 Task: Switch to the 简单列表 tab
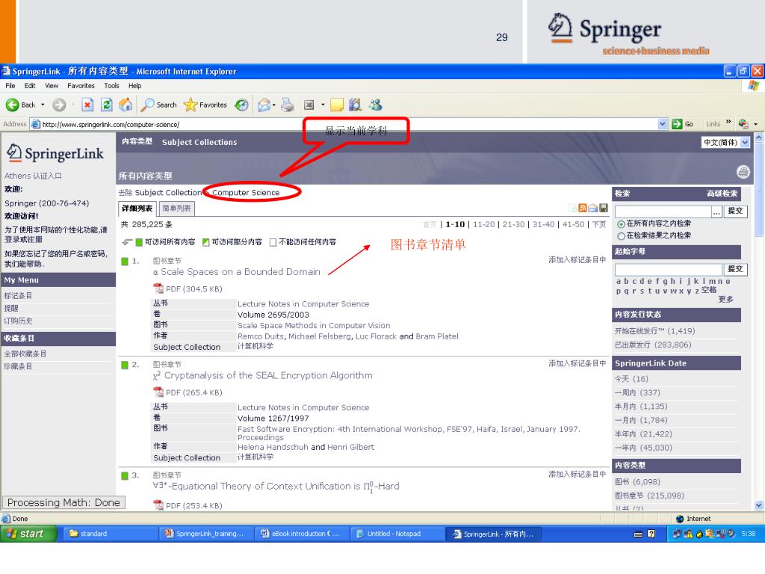(x=176, y=209)
